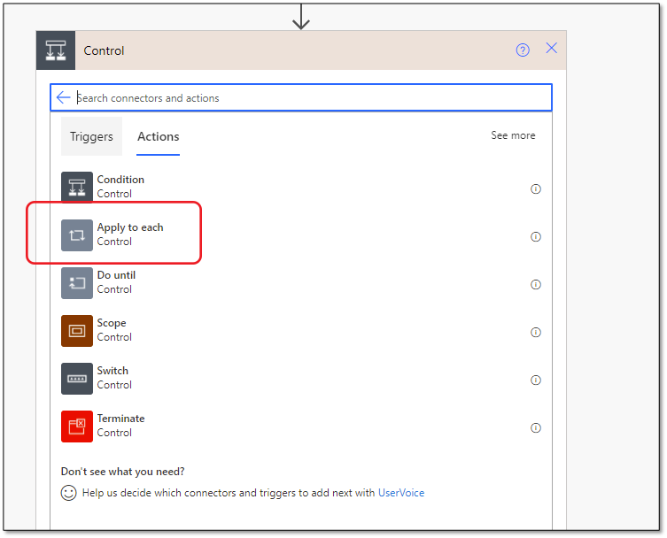Select the Condition action icon
Screen dimensions: 667x538
[x=77, y=188]
